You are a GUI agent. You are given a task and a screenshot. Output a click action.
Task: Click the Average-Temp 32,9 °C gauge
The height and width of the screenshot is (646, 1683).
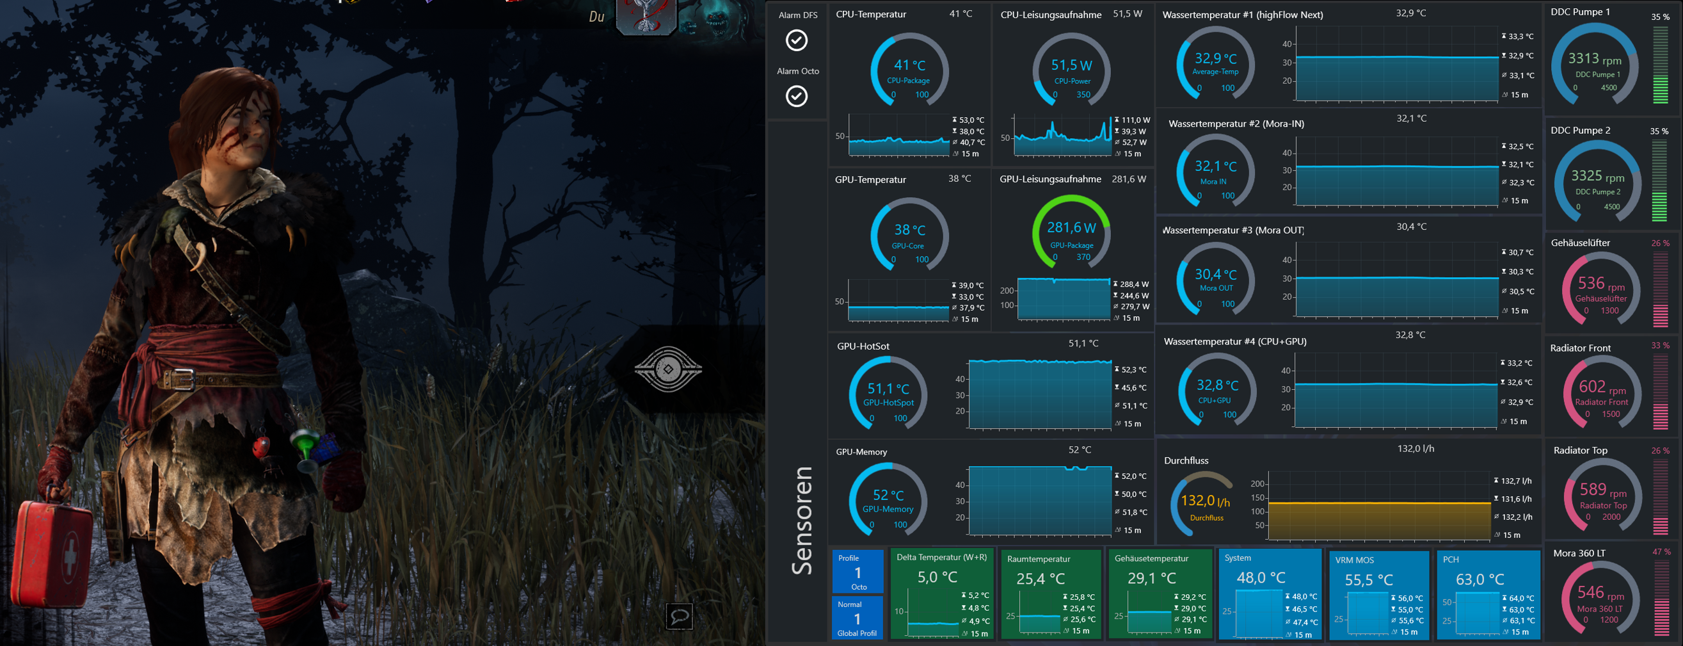[1215, 63]
